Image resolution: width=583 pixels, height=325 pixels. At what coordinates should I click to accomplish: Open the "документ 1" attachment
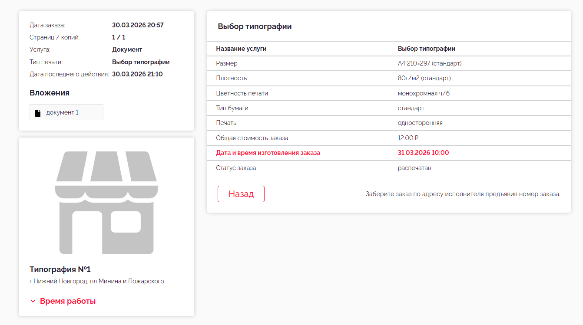point(63,112)
